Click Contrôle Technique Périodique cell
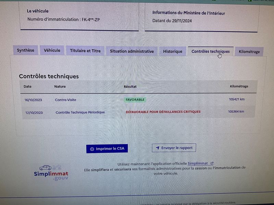 coord(80,112)
